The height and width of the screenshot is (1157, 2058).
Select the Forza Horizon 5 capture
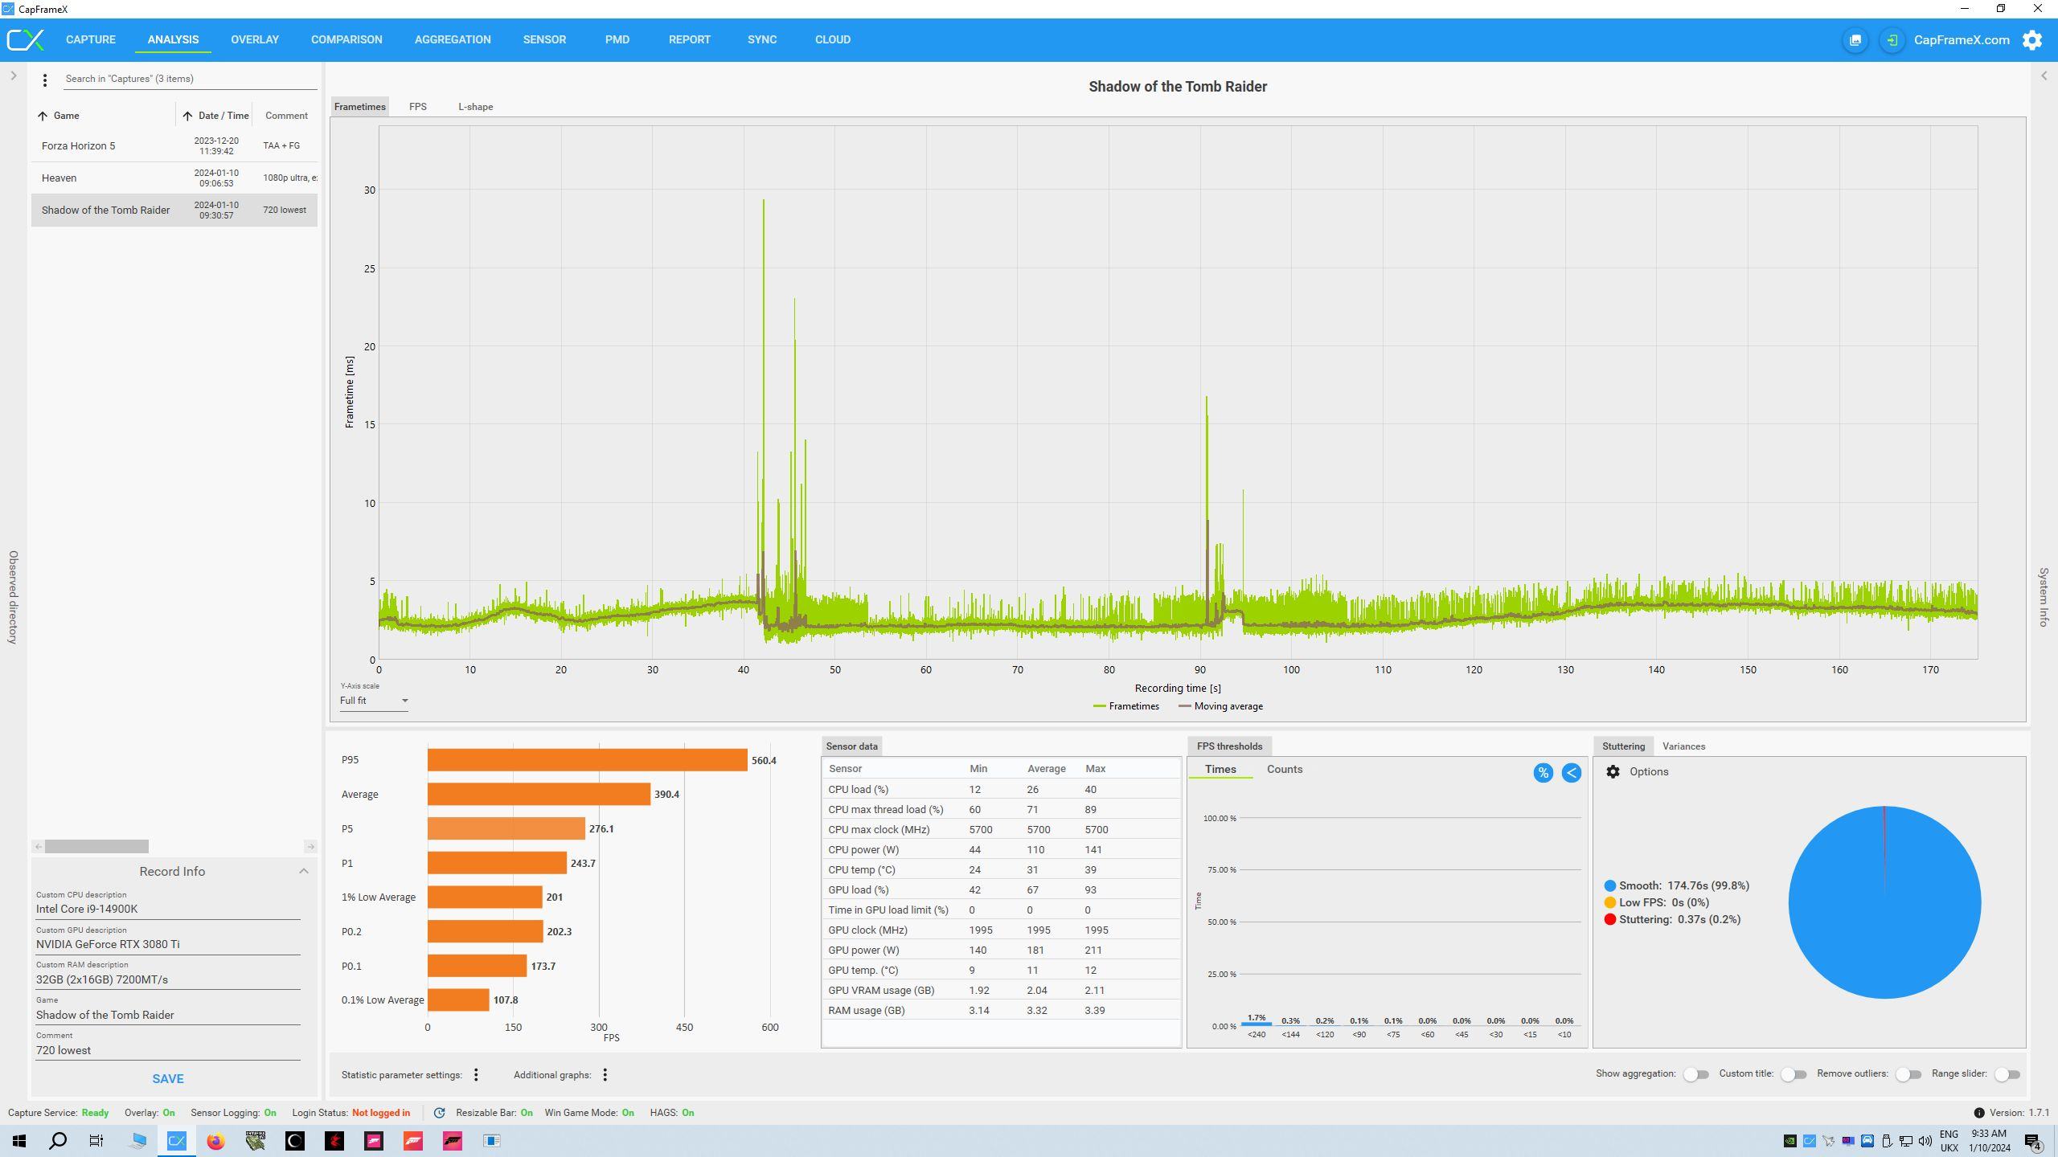tap(174, 146)
